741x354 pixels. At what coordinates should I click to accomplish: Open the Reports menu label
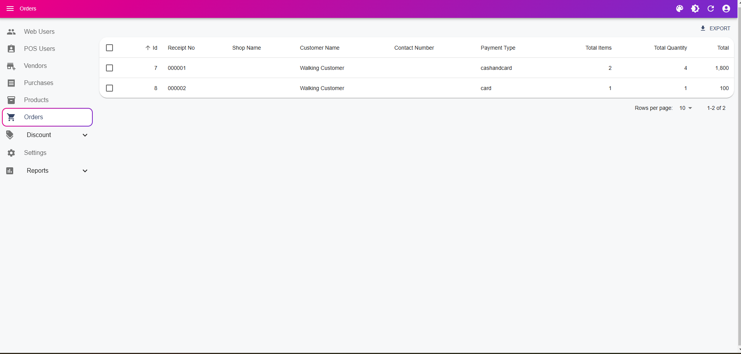38,171
